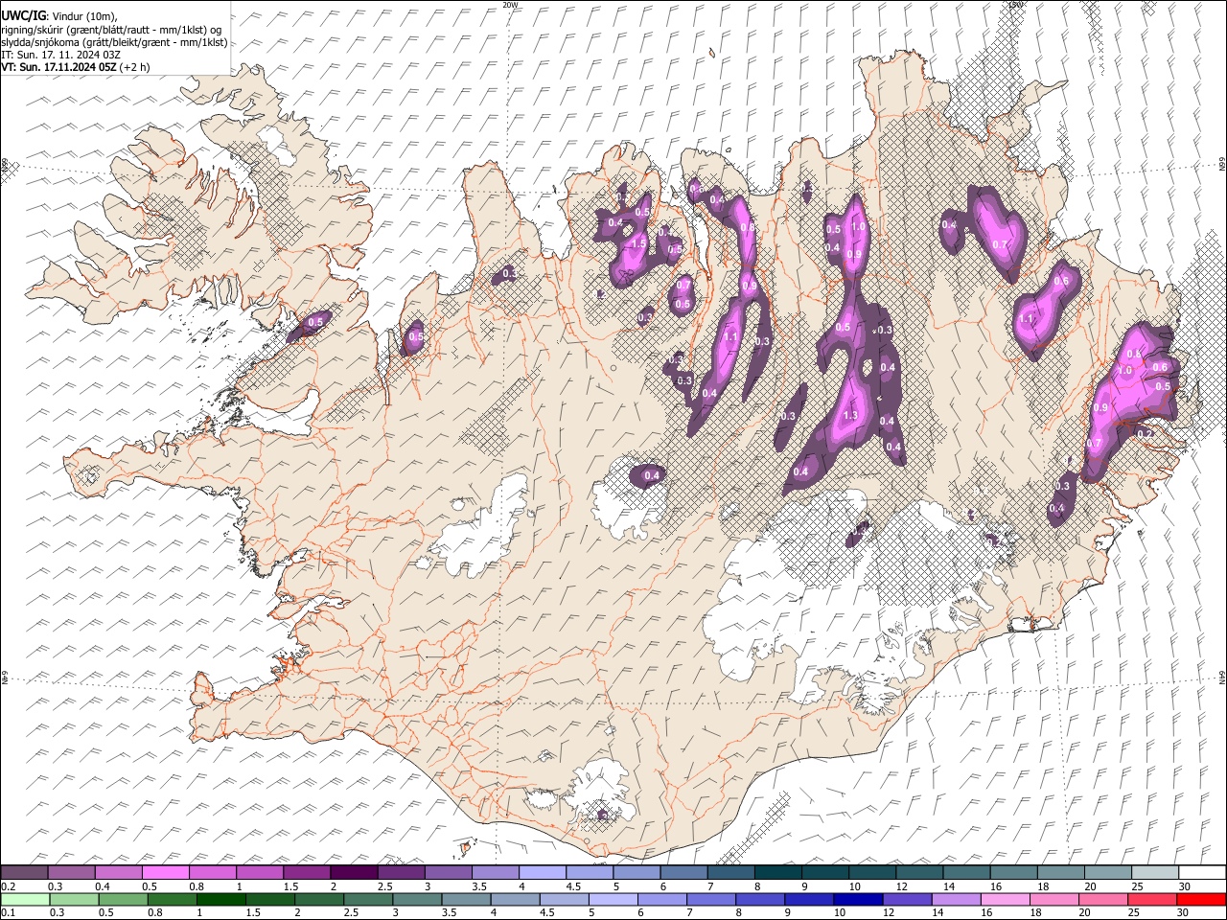The image size is (1227, 920).
Task: Click the '4.5' label in upper snow legend
Action: click(572, 886)
